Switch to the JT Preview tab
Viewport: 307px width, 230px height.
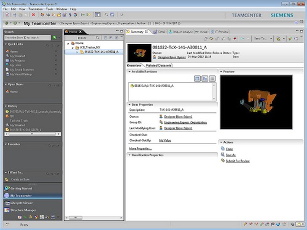coord(220,32)
